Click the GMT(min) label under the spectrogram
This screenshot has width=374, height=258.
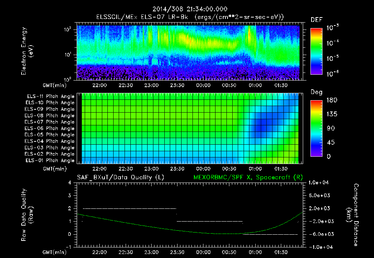pyautogui.click(x=55, y=85)
